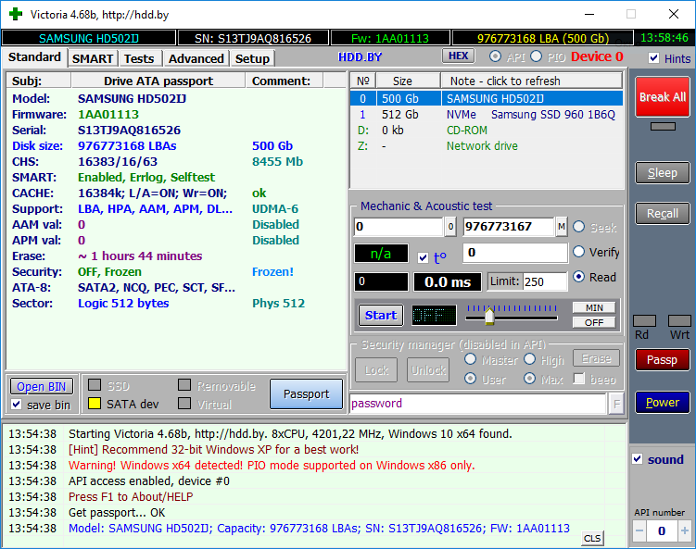This screenshot has width=696, height=549.
Task: Toggle the sound checkbox
Action: tap(638, 459)
